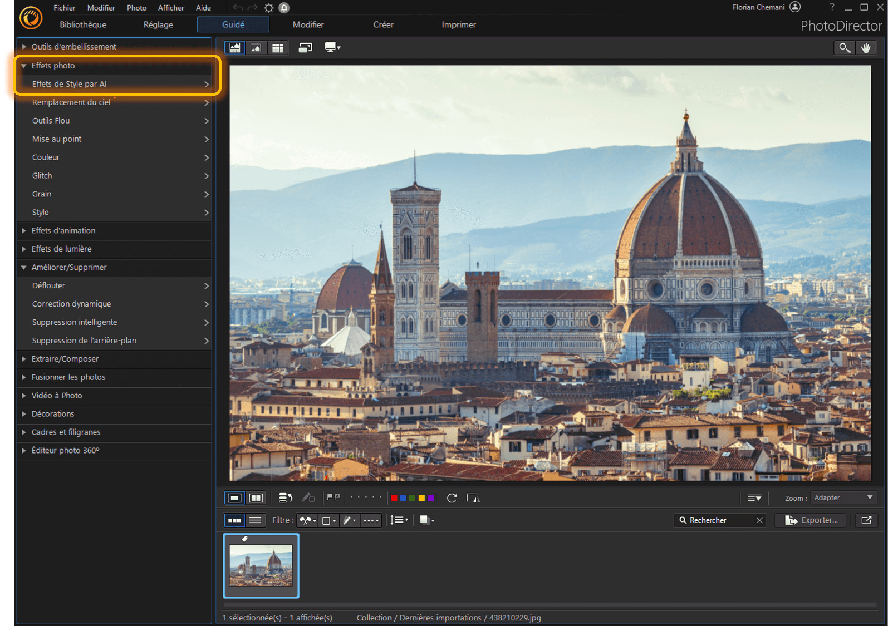This screenshot has height=626, width=888.
Task: Expand the Effets d'animation section
Action: point(63,230)
